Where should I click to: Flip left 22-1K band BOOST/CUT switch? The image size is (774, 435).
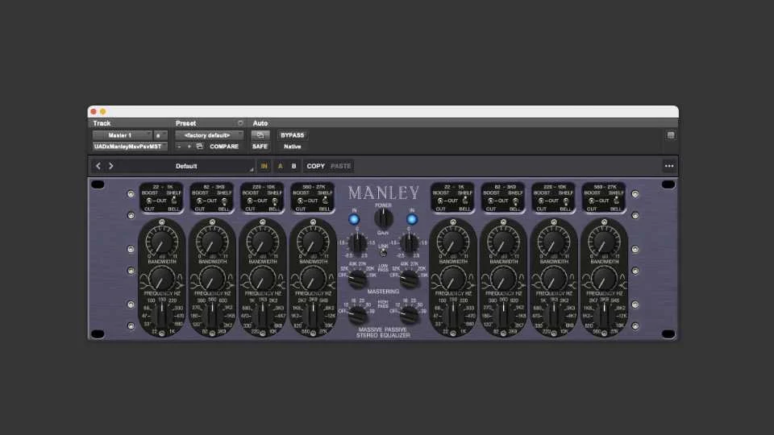pos(149,201)
